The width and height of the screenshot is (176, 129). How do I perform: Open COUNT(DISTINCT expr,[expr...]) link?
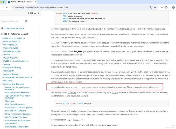[67, 120]
